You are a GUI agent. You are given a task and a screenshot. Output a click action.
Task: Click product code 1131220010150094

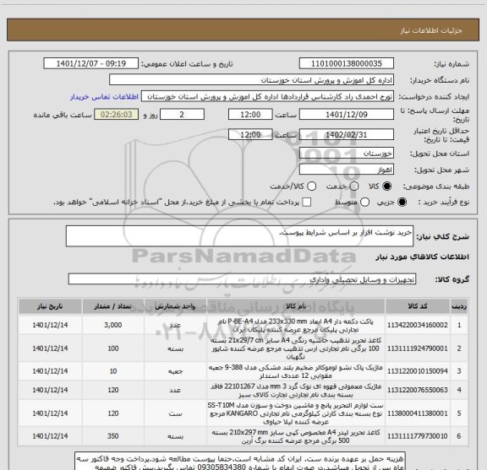tap(418, 371)
